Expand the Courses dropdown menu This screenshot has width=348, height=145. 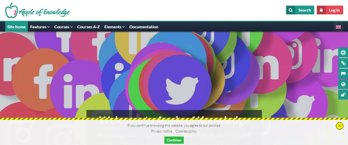[x=63, y=27]
